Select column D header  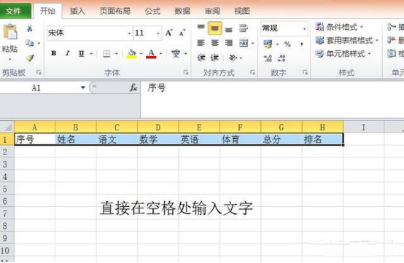[158, 127]
